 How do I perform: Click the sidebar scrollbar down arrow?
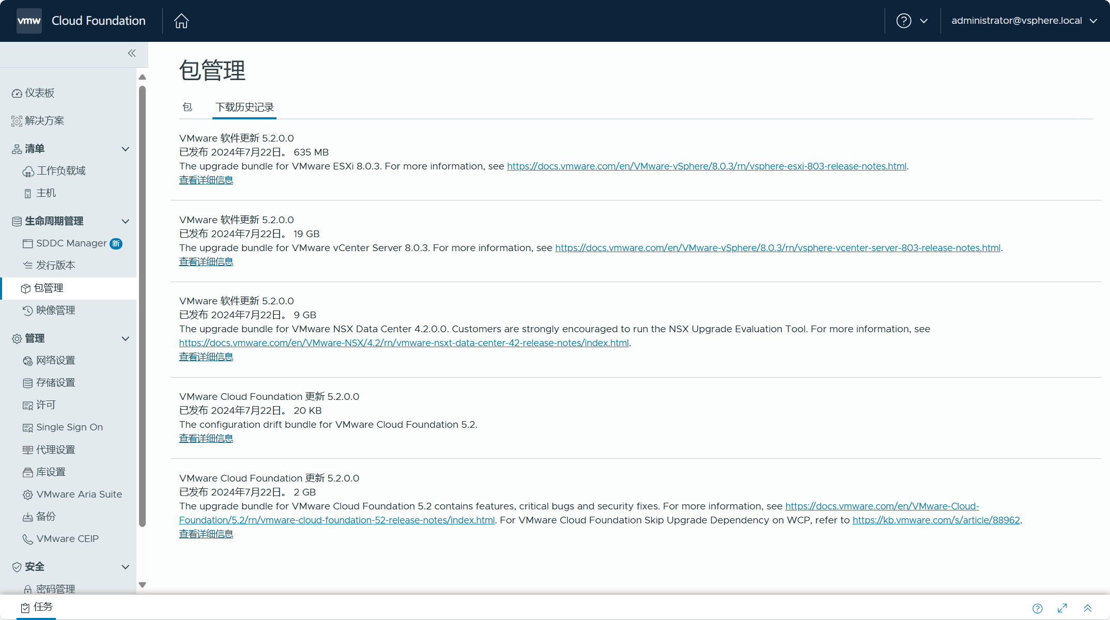143,585
